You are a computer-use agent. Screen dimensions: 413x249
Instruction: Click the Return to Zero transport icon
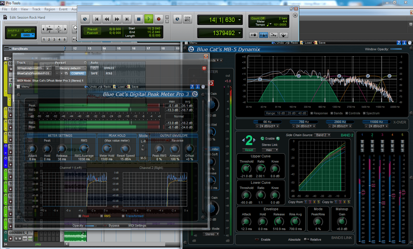97,19
